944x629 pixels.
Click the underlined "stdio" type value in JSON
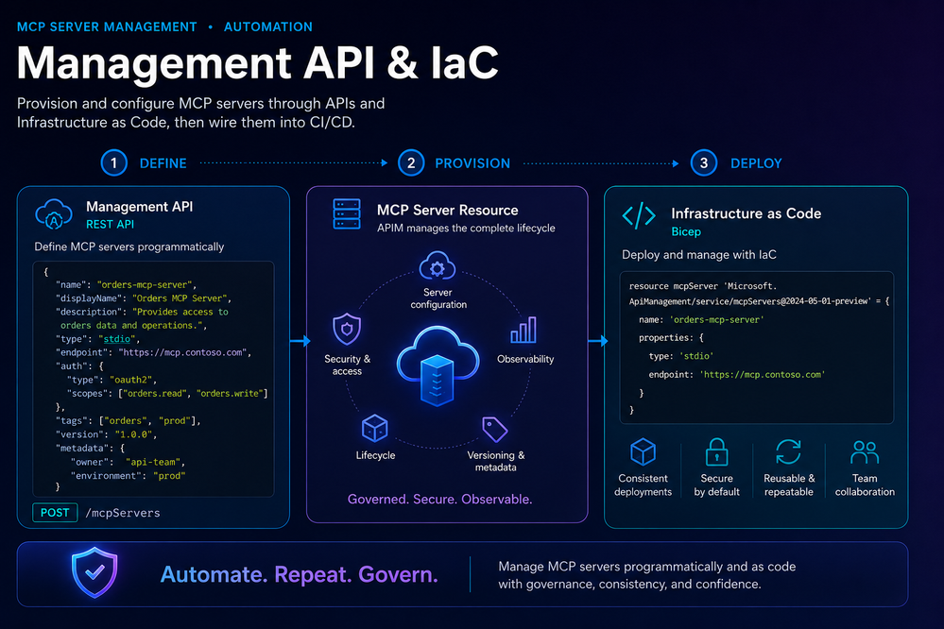click(117, 339)
